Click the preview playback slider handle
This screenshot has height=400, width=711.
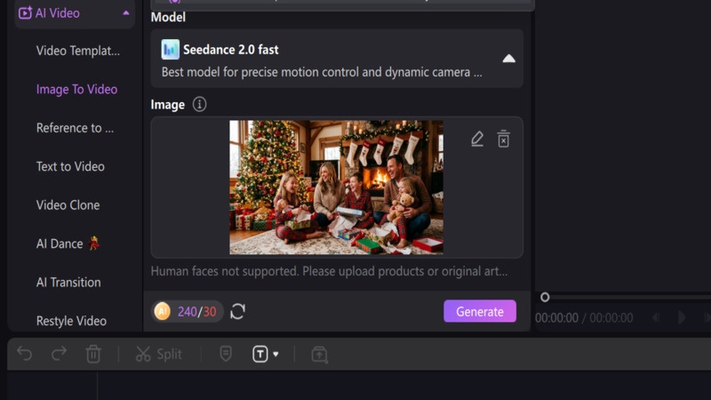coord(545,297)
